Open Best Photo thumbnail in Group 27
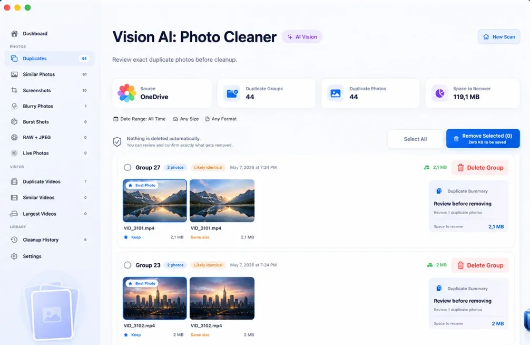Viewport: 530px width, 345px height. click(155, 201)
